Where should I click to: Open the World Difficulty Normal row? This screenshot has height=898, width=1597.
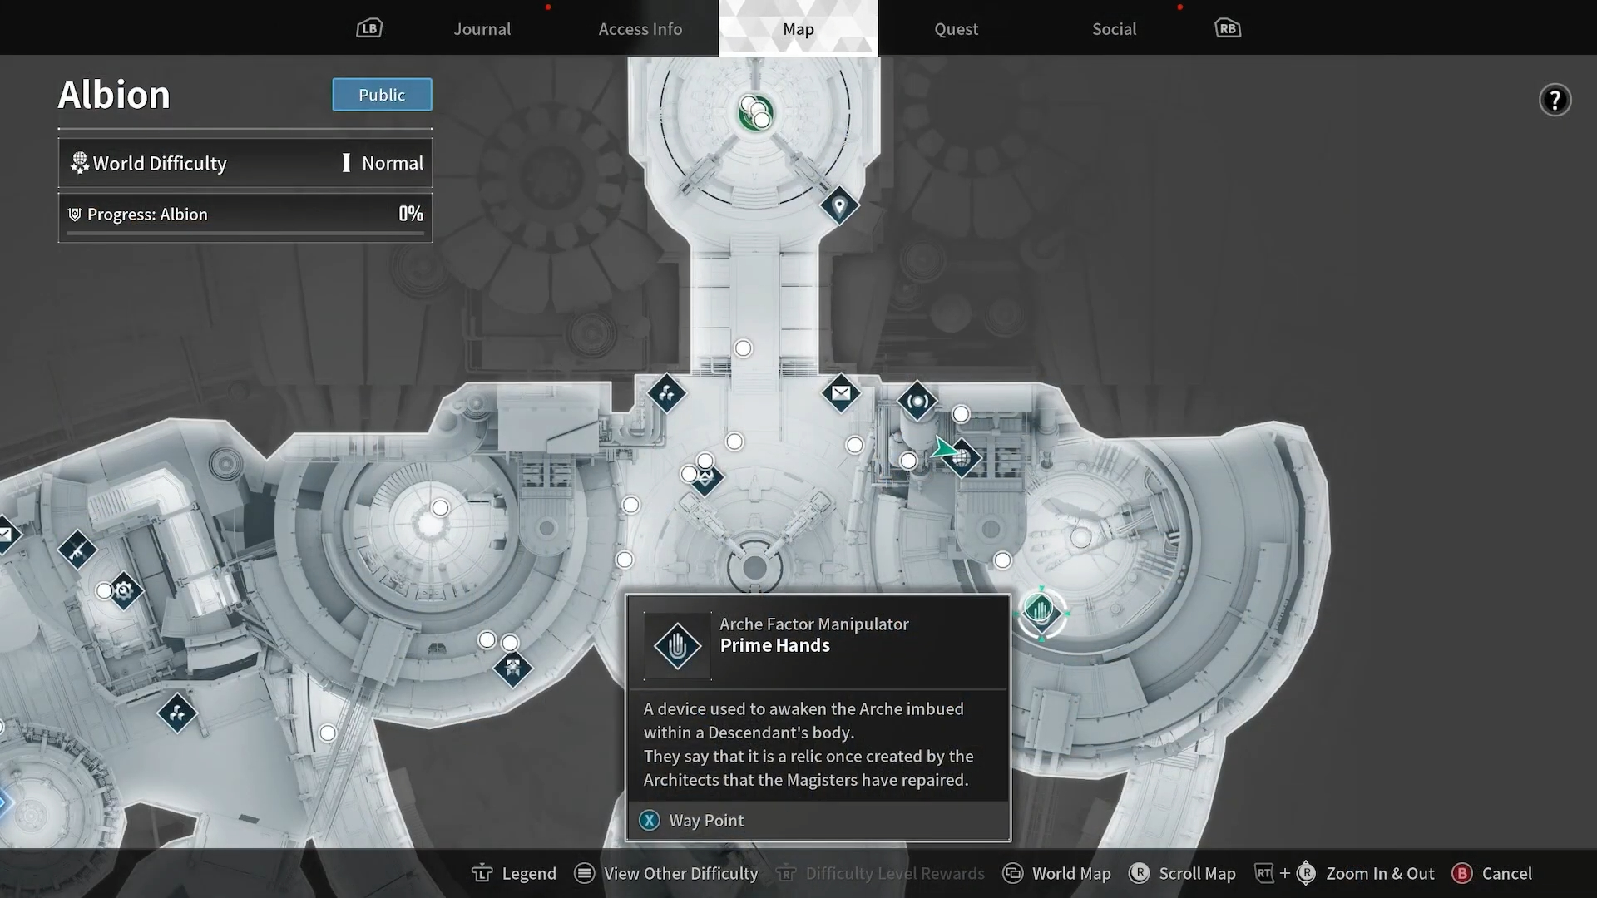(x=245, y=163)
